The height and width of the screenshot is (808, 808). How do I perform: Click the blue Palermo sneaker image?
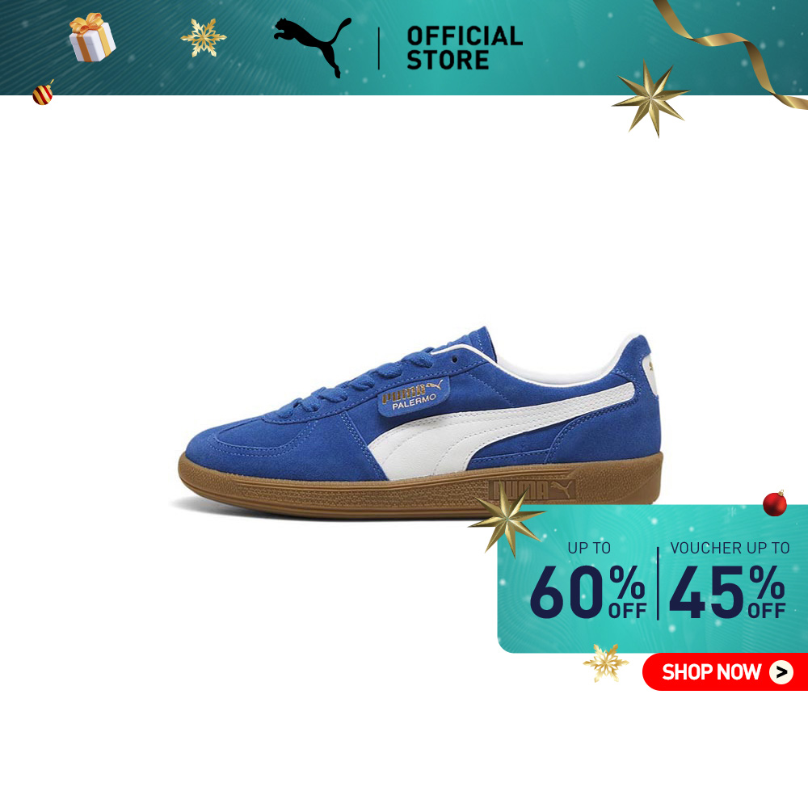coord(420,423)
